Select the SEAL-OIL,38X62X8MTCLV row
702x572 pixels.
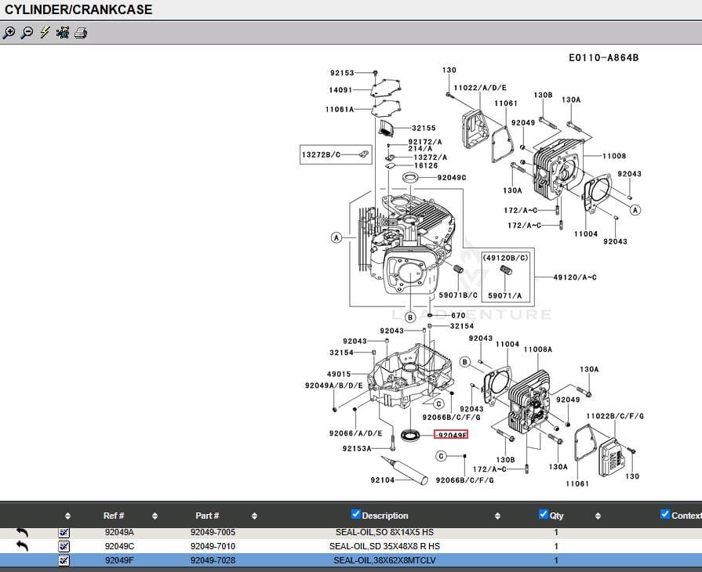(384, 560)
